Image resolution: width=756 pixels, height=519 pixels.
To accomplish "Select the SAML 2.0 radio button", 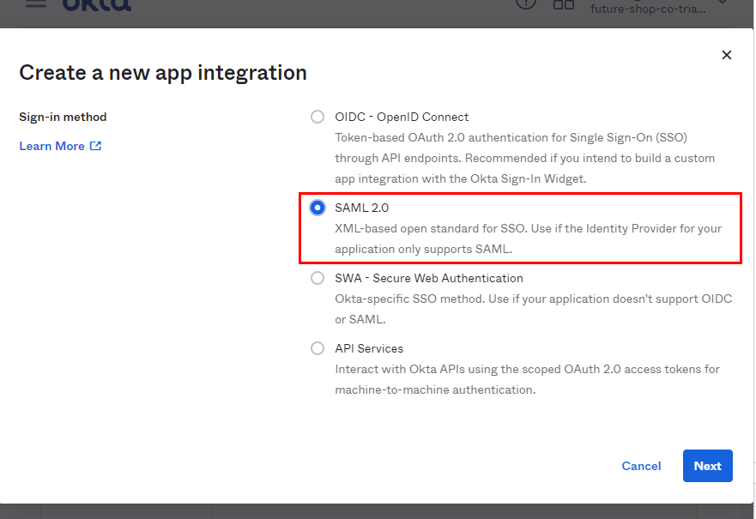I will point(318,208).
